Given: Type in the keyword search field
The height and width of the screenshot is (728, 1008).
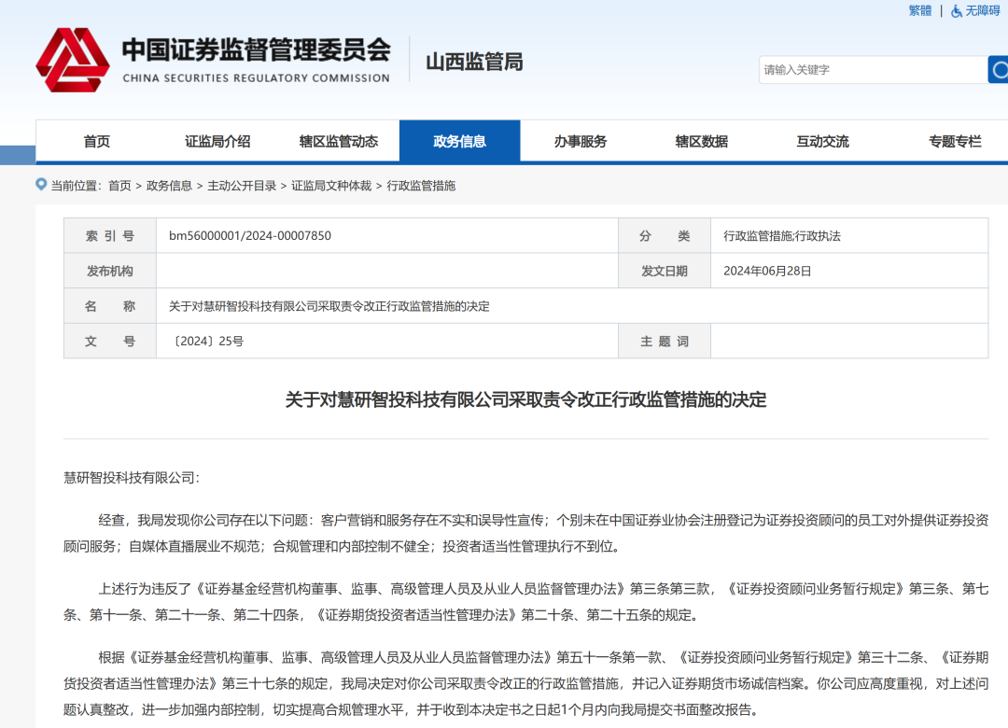Looking at the screenshot, I should point(871,70).
